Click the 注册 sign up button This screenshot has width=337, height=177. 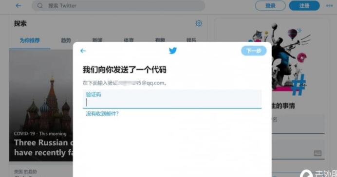point(304,6)
